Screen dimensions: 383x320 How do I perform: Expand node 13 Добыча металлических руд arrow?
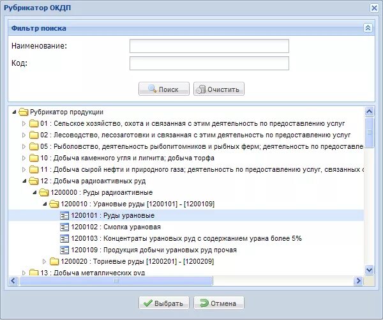pyautogui.click(x=24, y=273)
